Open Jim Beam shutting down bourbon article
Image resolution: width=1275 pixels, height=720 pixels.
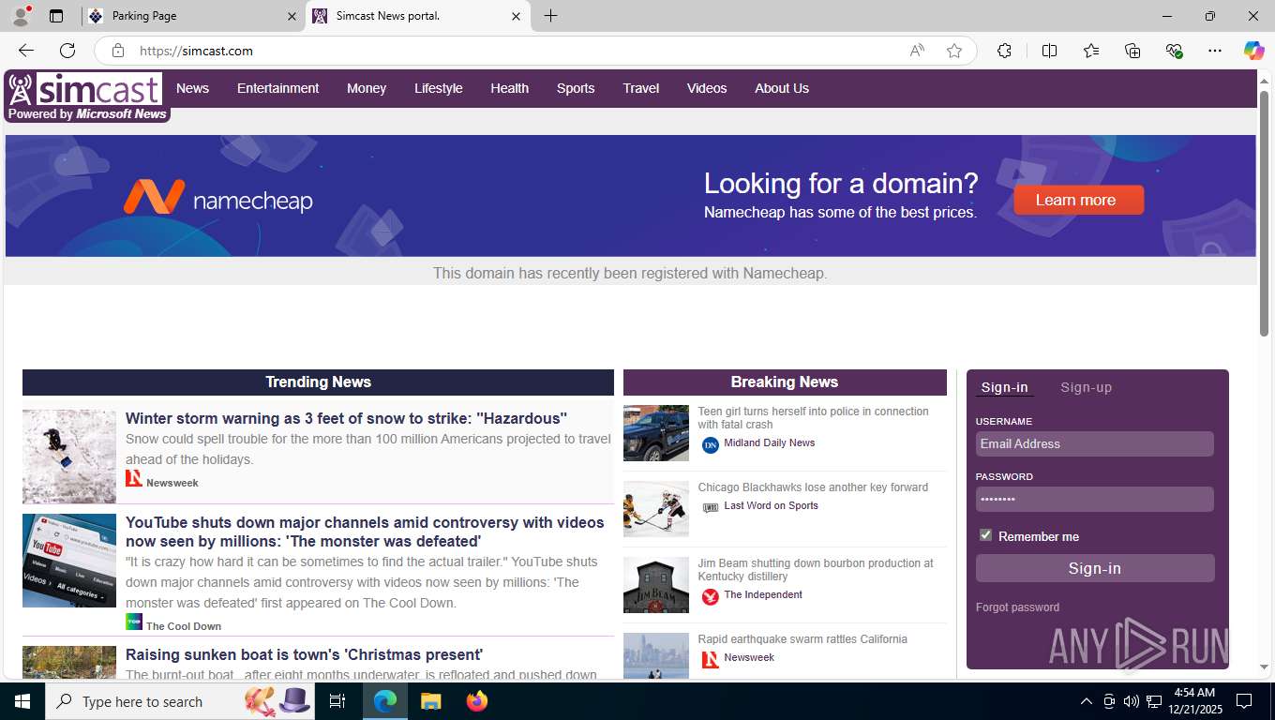coord(816,570)
